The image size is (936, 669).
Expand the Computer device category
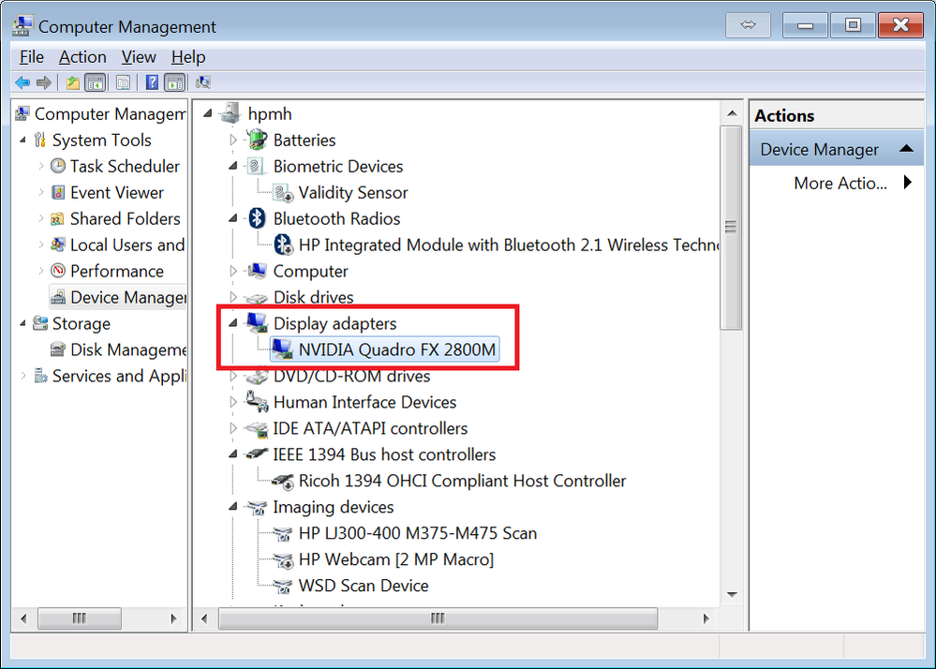click(x=233, y=271)
